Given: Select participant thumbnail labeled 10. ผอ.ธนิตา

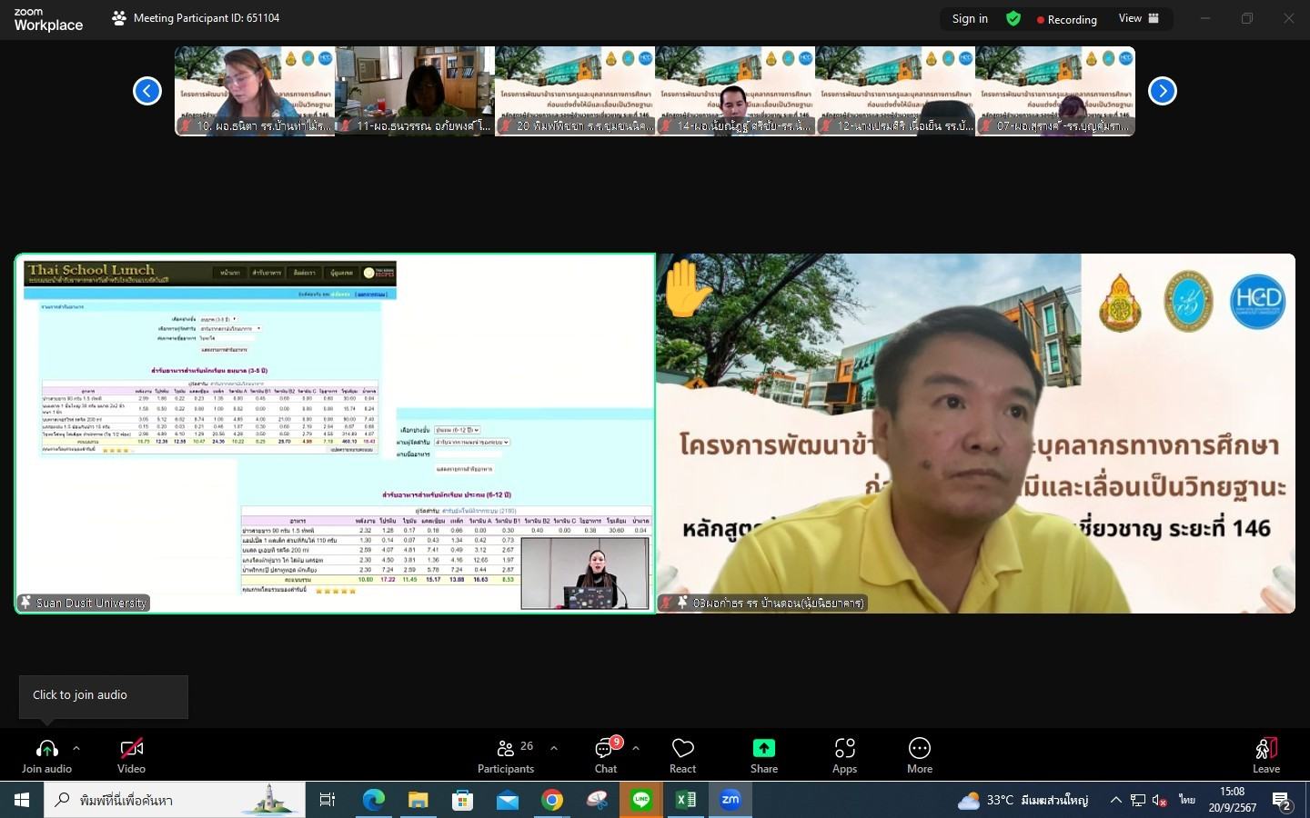Looking at the screenshot, I should 255,91.
